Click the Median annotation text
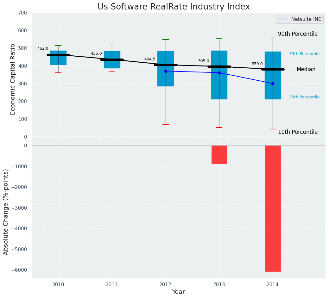The height and width of the screenshot is (298, 329). point(306,69)
